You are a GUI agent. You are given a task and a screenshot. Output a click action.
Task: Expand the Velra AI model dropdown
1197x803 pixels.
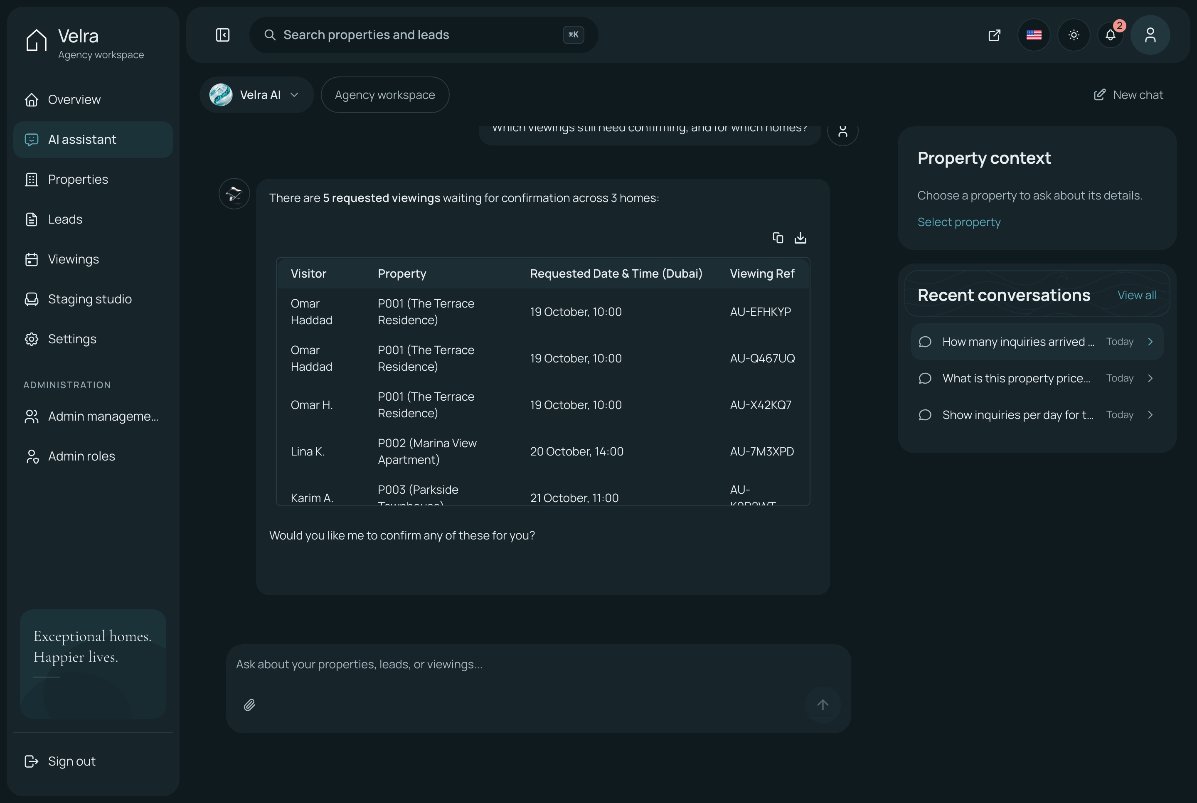256,95
